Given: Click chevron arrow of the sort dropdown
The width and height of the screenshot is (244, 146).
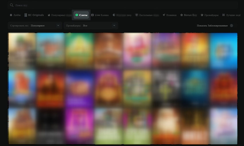Looking at the screenshot, I should click(58, 26).
